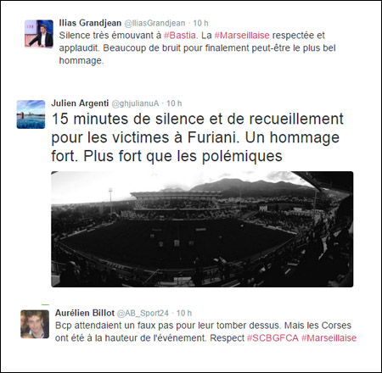Click the first tweet's 10 h timestamp
Viewport: 382px width, 373px height.
coord(200,23)
